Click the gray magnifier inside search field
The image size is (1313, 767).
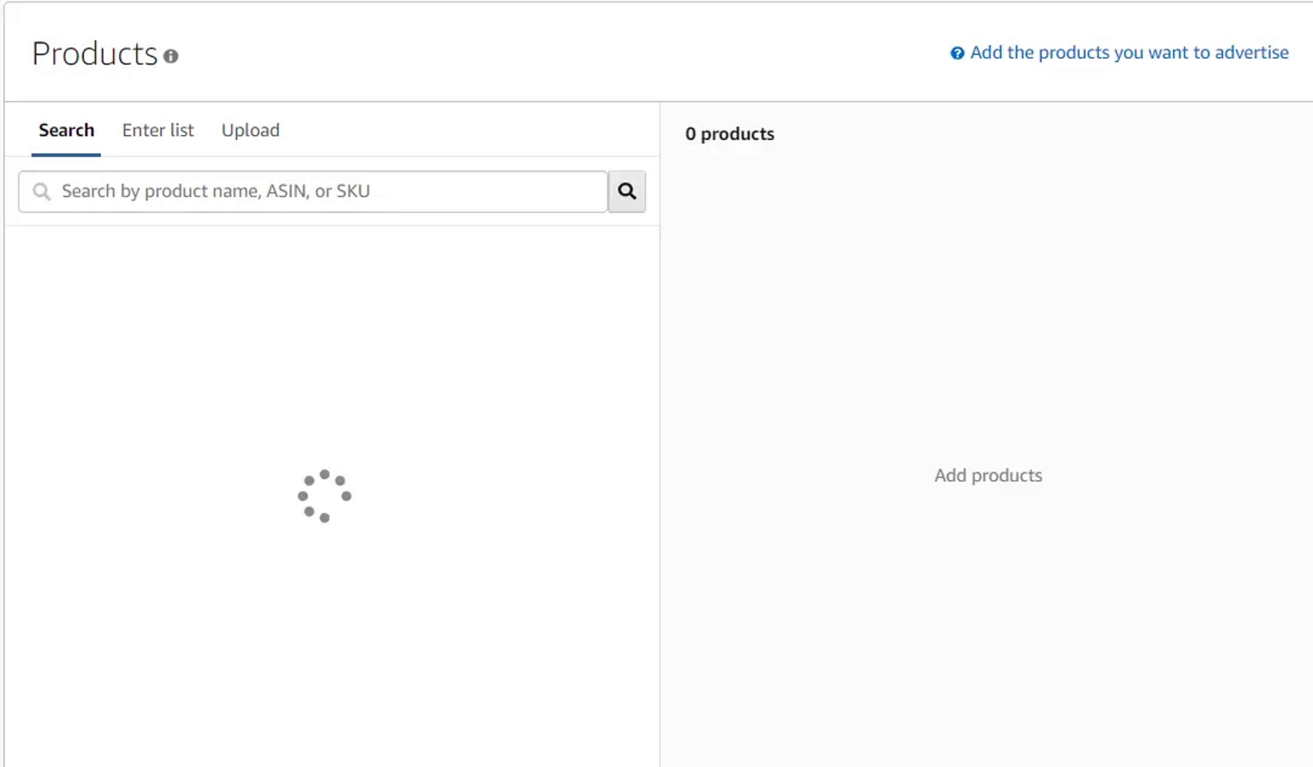(42, 192)
